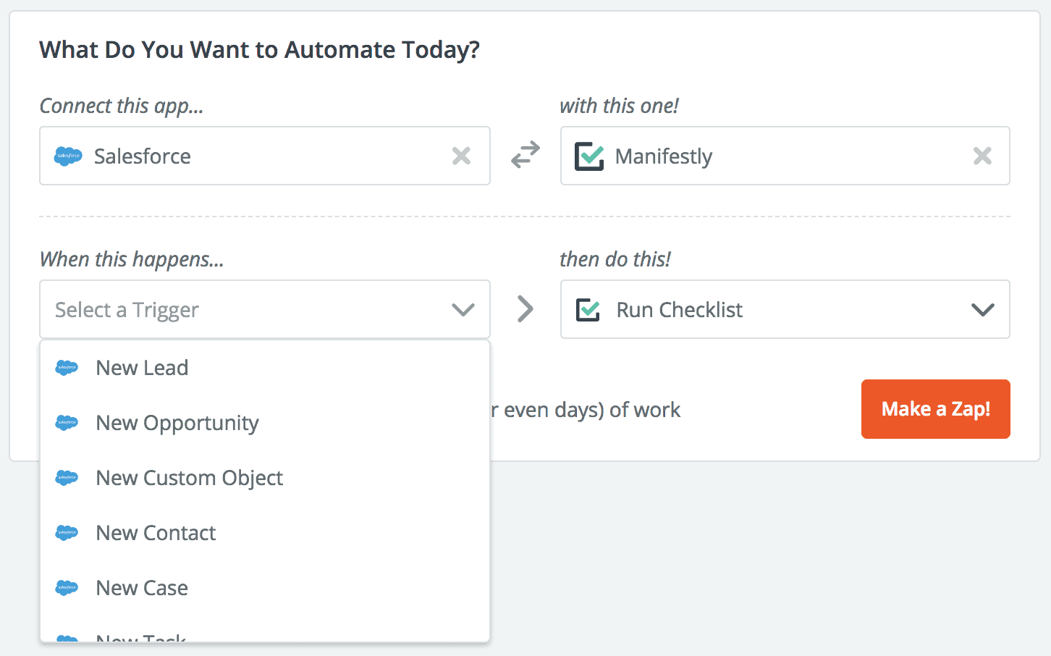
Task: Collapse the Select a Trigger dropdown arrow
Action: (x=463, y=310)
